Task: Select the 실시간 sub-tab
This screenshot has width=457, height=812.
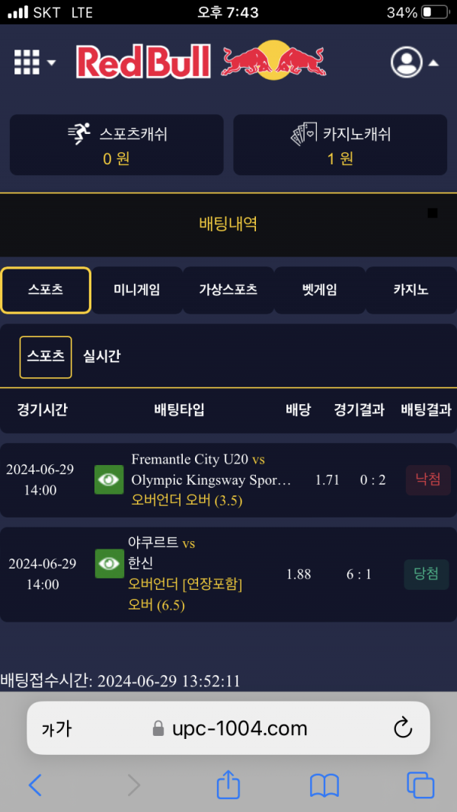Action: click(101, 356)
